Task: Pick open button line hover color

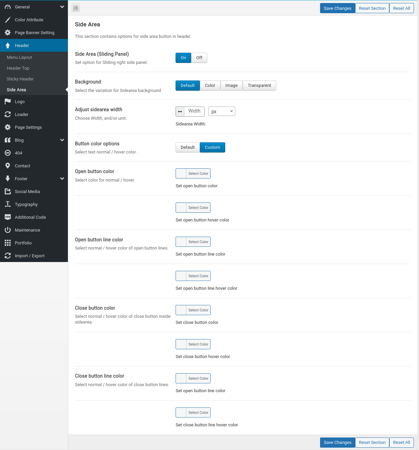Action: tap(193, 276)
